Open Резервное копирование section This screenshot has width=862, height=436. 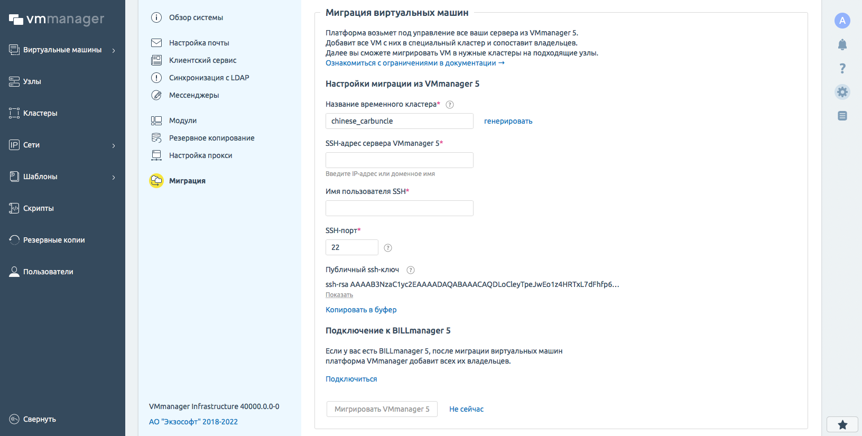(212, 138)
